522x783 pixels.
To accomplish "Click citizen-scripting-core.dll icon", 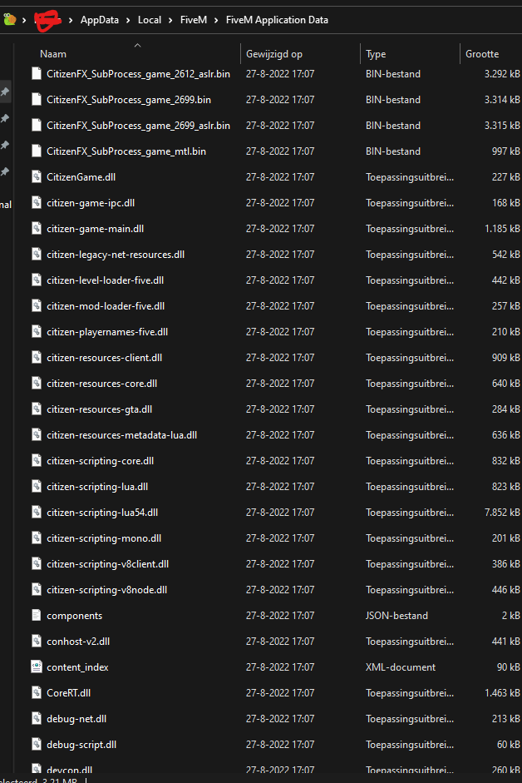I will pos(37,461).
